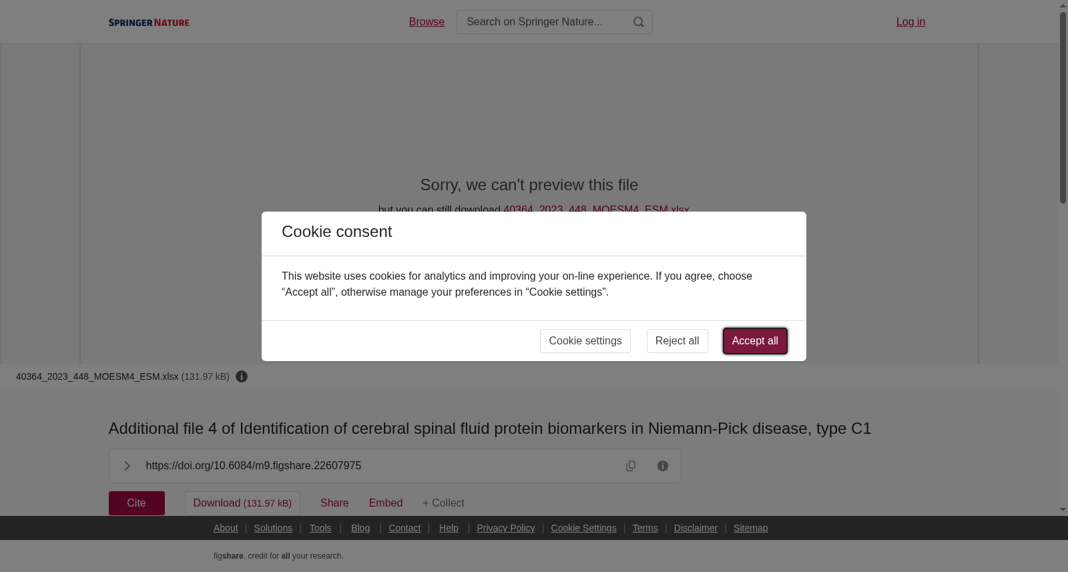
Task: Click the DOI info icon
Action: (663, 466)
